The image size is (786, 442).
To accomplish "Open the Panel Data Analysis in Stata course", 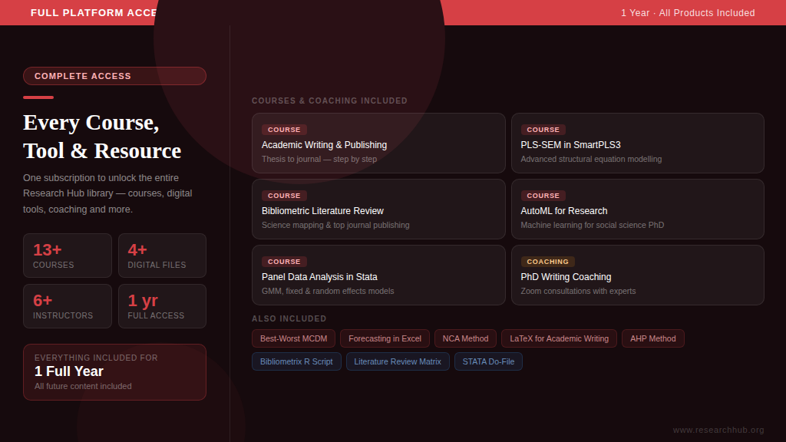I will 378,275.
